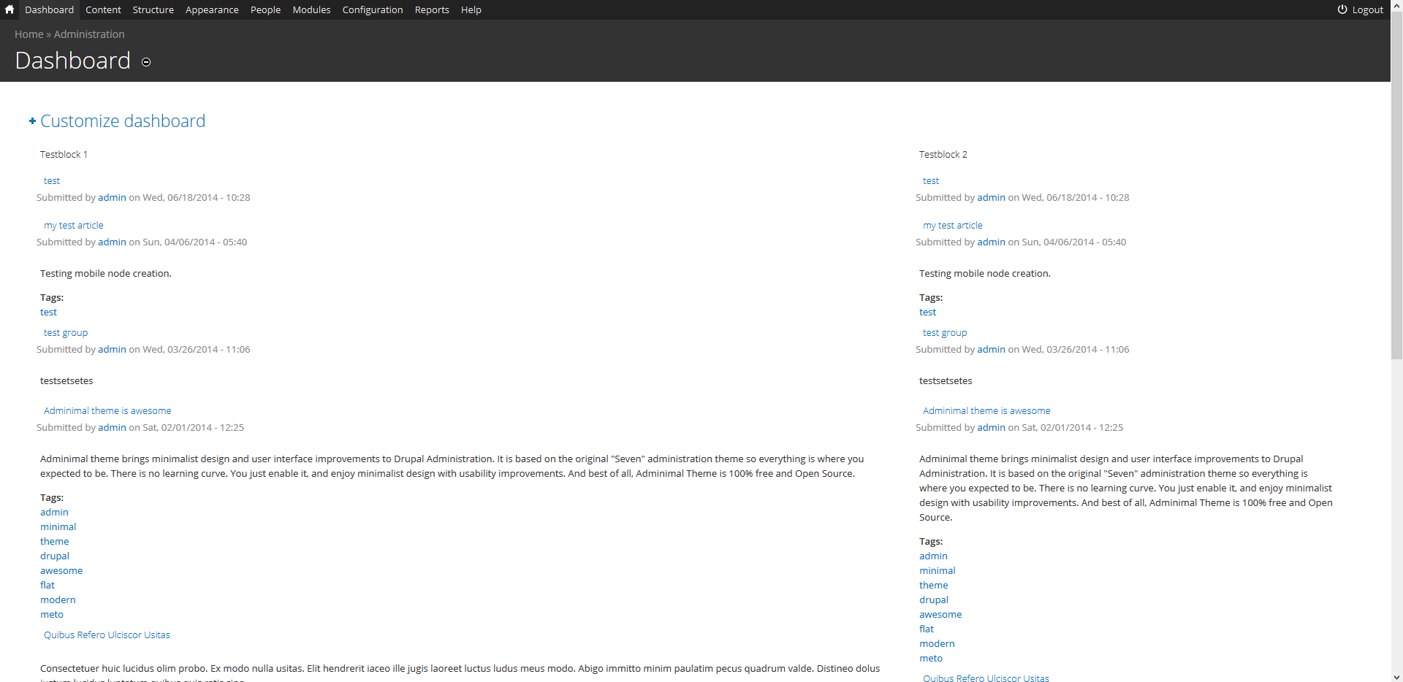Select the 'test group' link in Testblock 1

65,332
